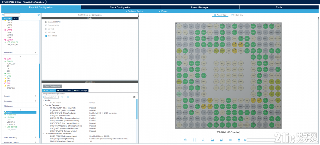Click the disabled icon beside UART8
Image resolution: width=320 pixels, height=145 pixels.
tap(5, 30)
